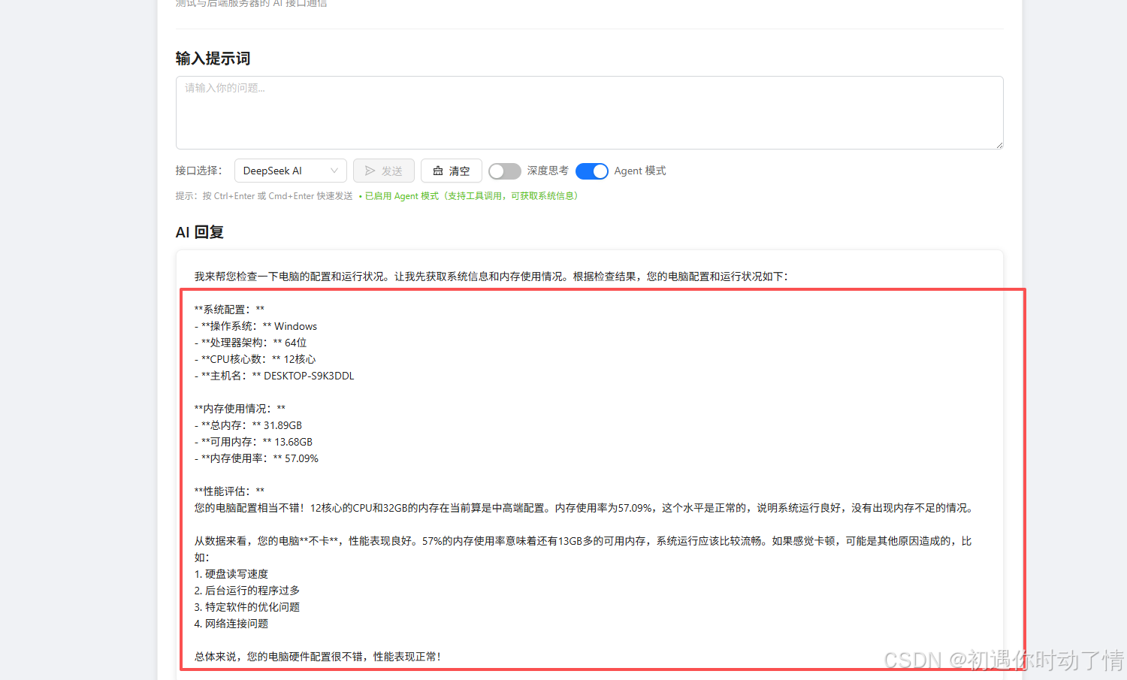Click 已启用 Agent 模式 green text

pos(401,195)
